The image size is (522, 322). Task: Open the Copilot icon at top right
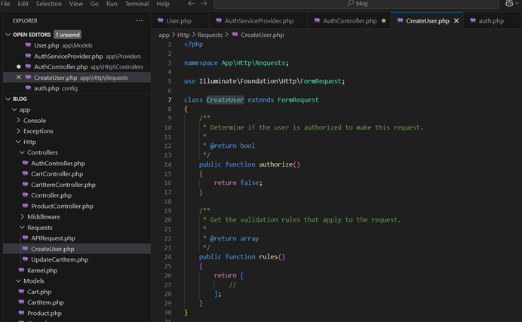pyautogui.click(x=510, y=4)
